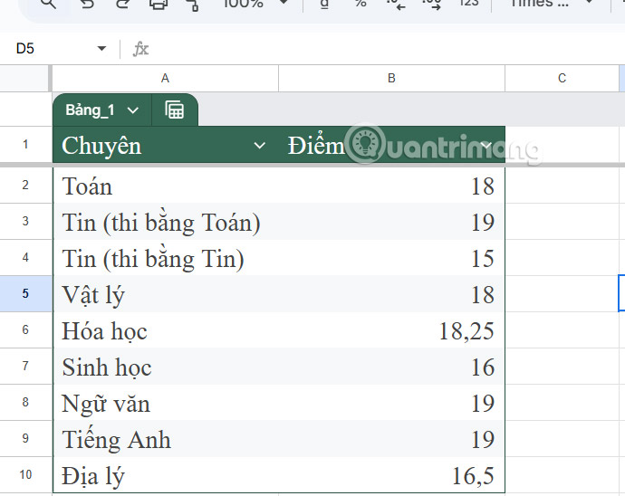Viewport: 625px width, 496px height.
Task: Select row header 9
Action: click(25, 439)
